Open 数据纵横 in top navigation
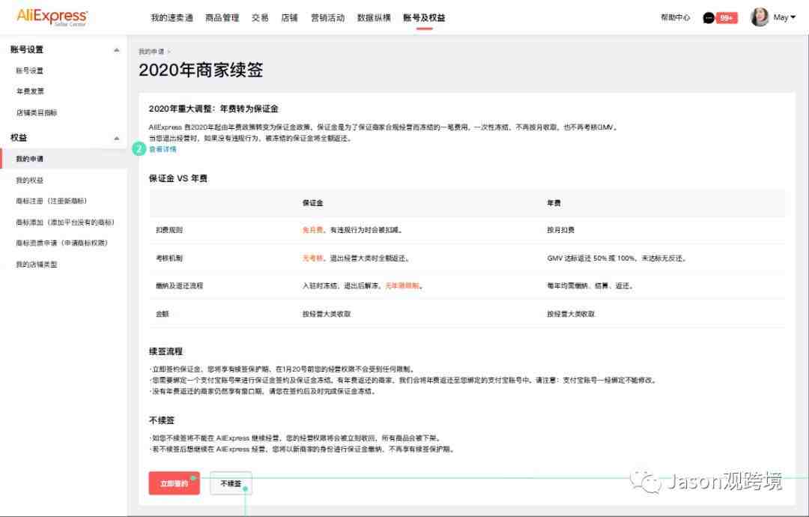 click(374, 17)
